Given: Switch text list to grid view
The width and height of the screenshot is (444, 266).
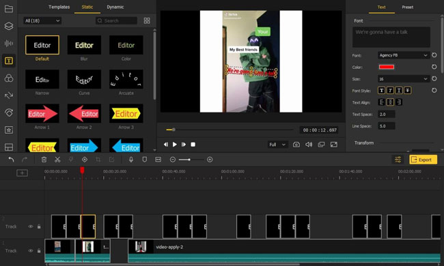Looking at the screenshot, I should [x=147, y=20].
